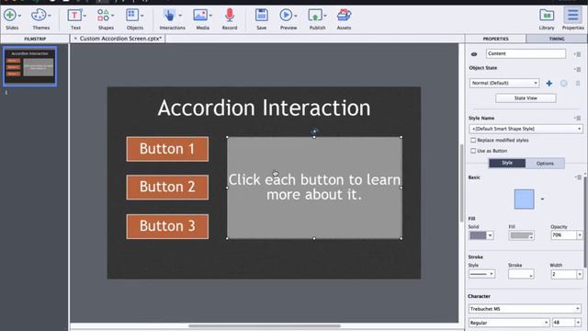Viewport: 588px width, 331px height.
Task: Expand the Slides dropdown arrow
Action: coord(19,16)
